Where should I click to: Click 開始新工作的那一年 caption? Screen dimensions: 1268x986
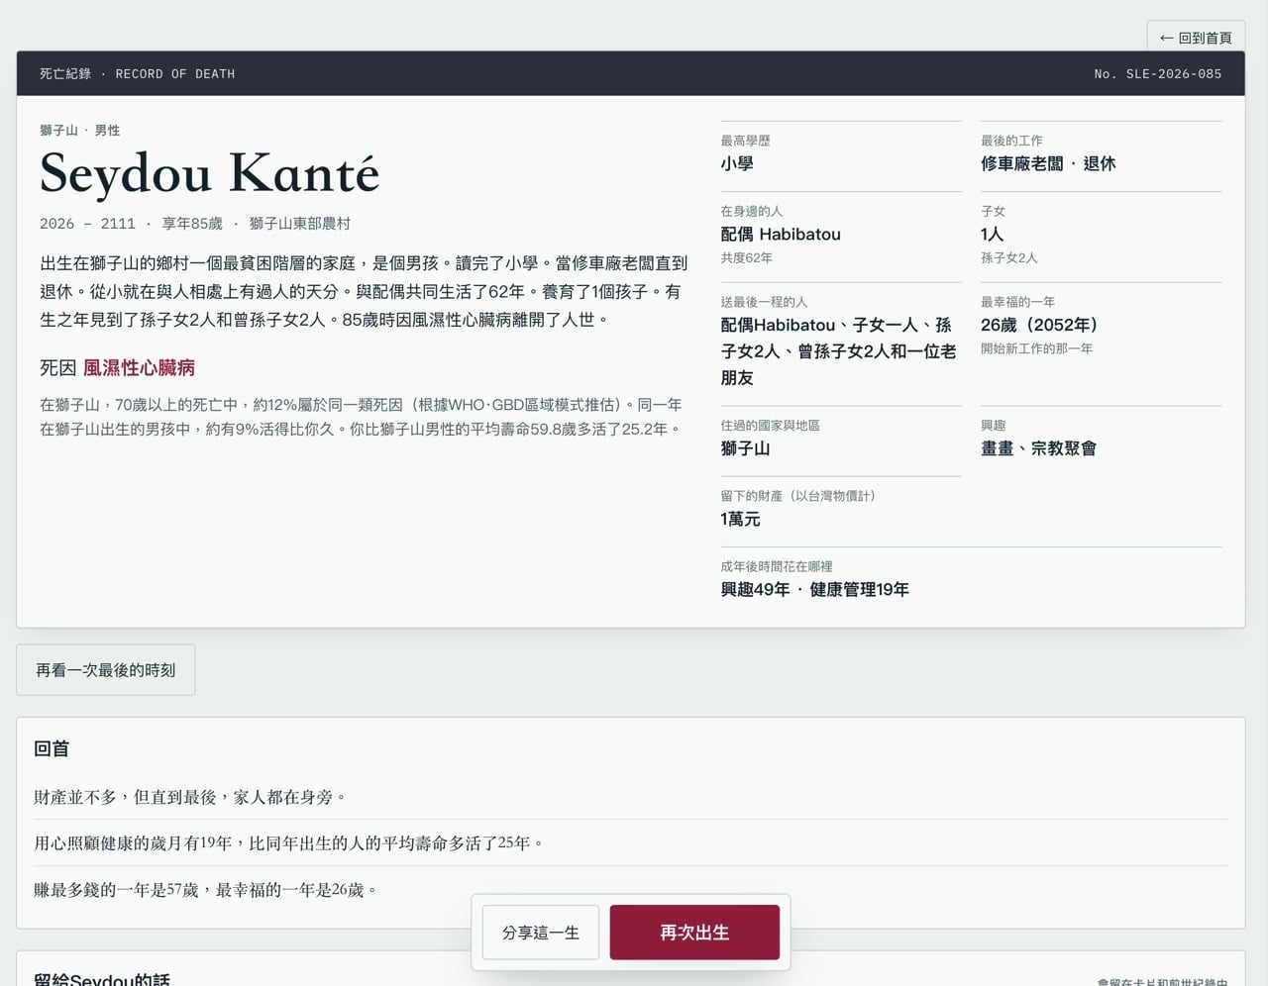tap(1036, 349)
